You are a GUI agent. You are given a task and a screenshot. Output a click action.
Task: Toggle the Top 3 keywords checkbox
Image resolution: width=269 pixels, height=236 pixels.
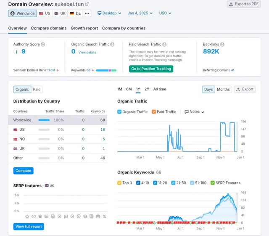pyautogui.click(x=119, y=183)
